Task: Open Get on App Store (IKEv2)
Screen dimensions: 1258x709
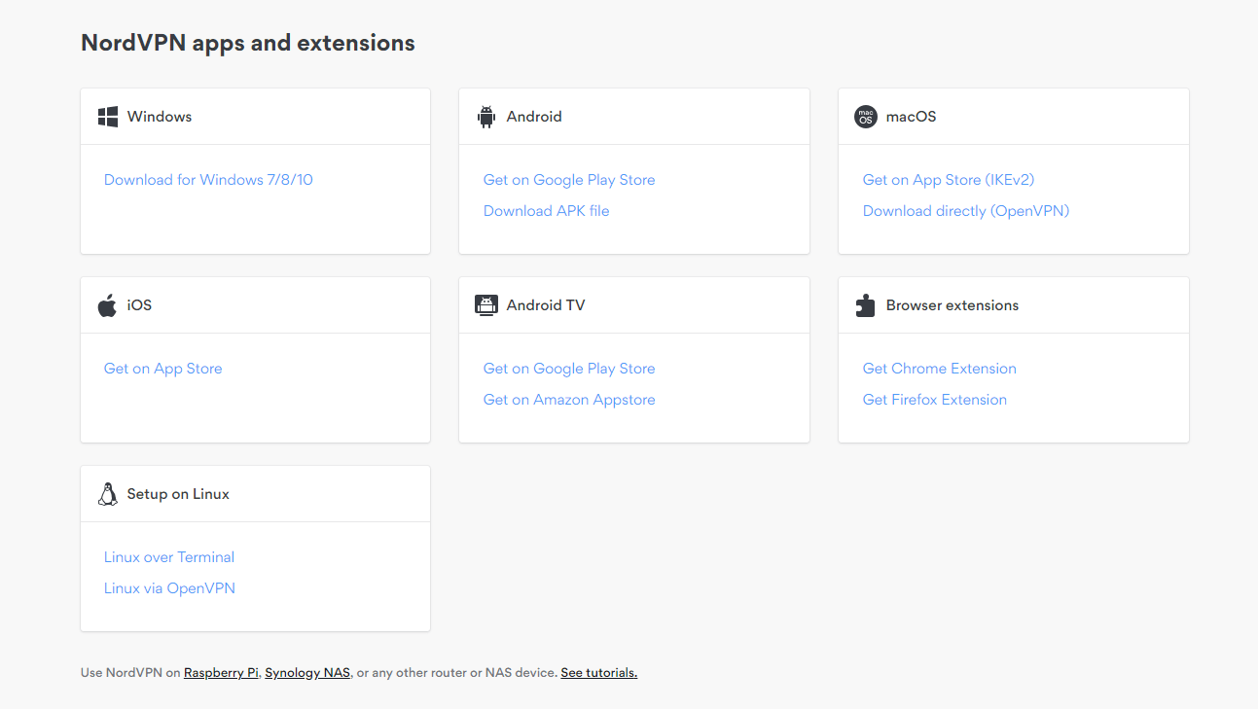Action: pyautogui.click(x=949, y=180)
